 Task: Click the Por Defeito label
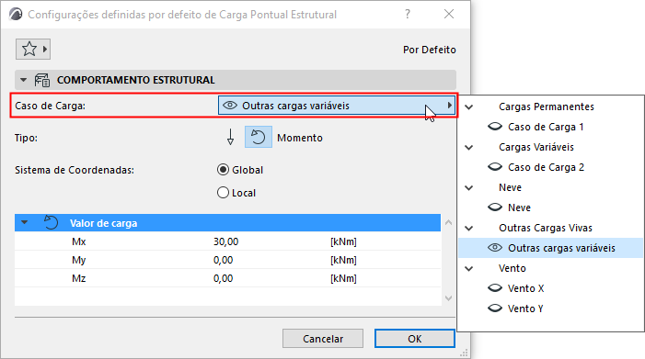[430, 50]
